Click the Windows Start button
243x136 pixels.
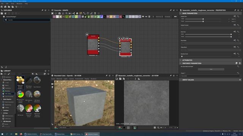click(x=2, y=134)
